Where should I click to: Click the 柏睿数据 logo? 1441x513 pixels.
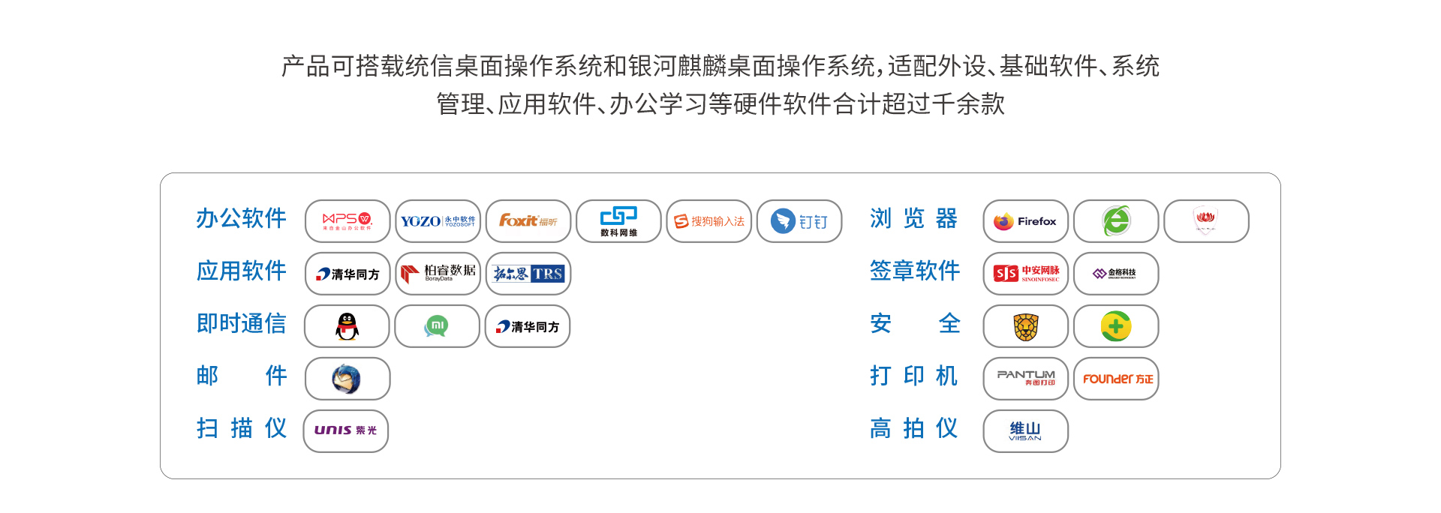pyautogui.click(x=438, y=274)
